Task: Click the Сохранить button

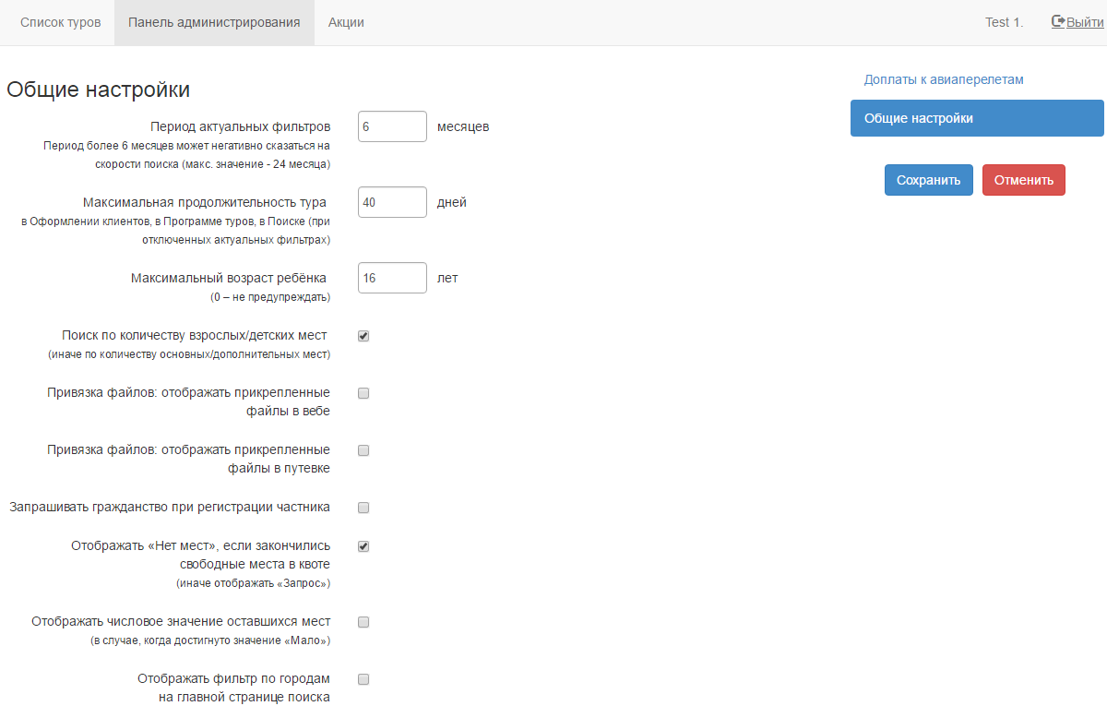Action: pos(928,180)
